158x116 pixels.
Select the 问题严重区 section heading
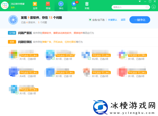point(25,33)
